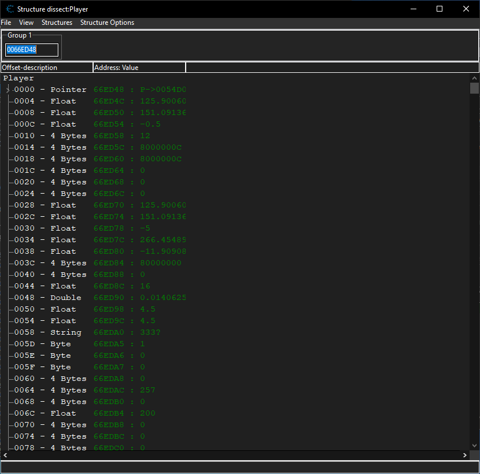Click the Address: Value column header
The image size is (480, 474).
(x=139, y=68)
